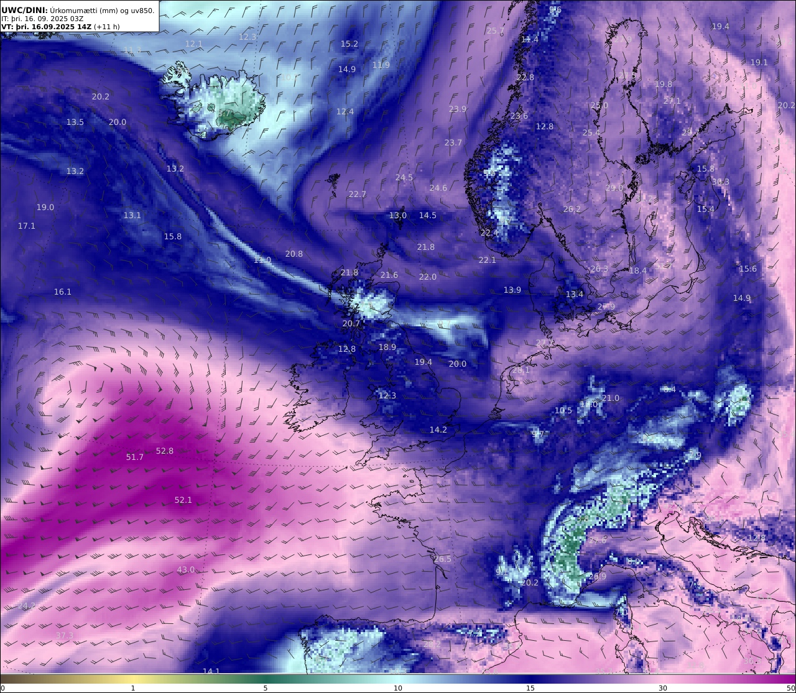Viewport: 796px width, 693px height.
Task: Click the 23.7 value label
Action: click(x=453, y=143)
